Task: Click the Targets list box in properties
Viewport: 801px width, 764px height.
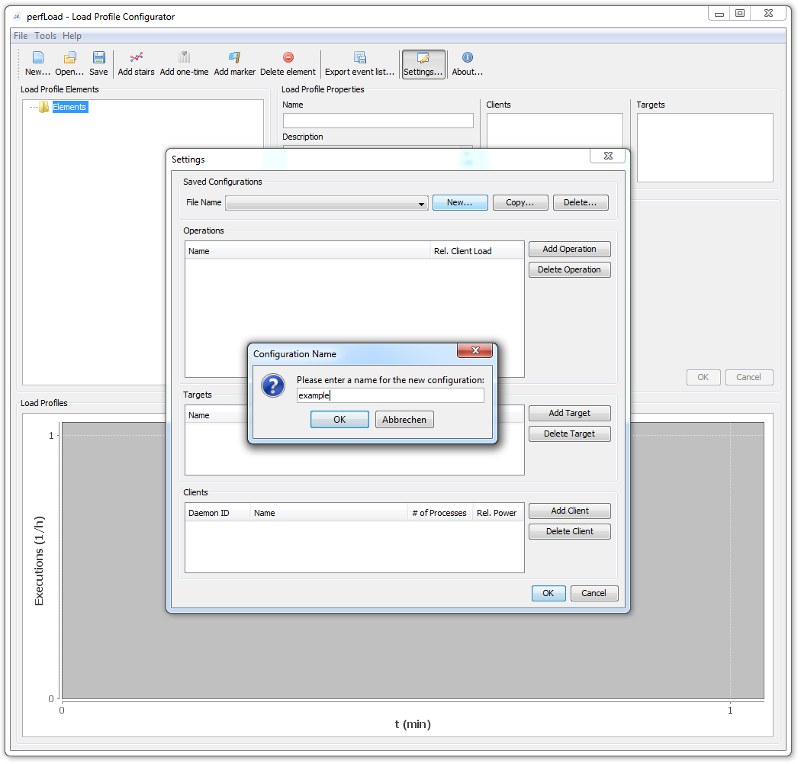Action: coord(704,148)
